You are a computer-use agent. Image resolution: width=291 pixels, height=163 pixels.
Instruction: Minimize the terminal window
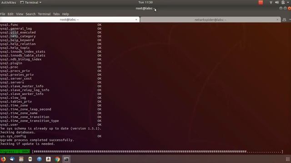click(x=281, y=8)
